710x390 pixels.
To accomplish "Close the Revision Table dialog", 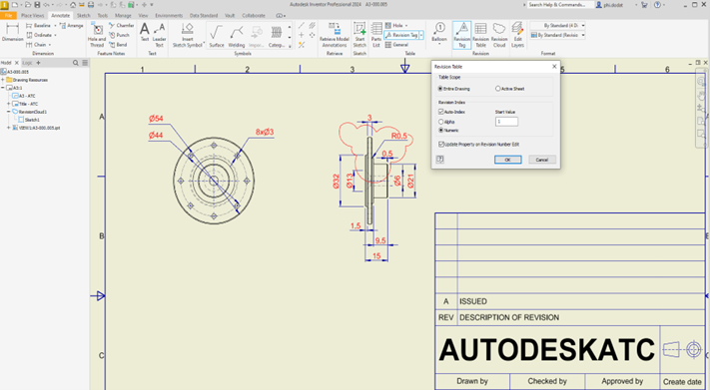I will (554, 67).
